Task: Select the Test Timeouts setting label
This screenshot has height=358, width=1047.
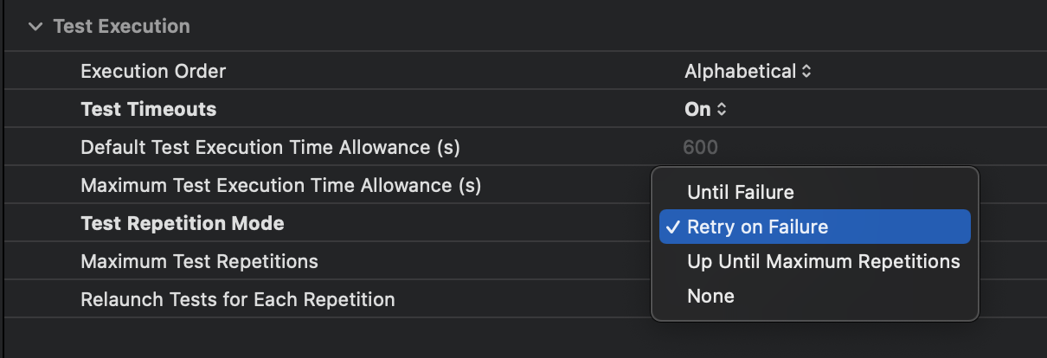Action: click(148, 110)
